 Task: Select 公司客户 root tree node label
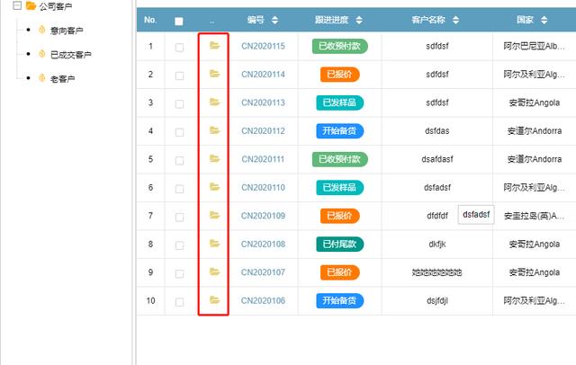click(56, 6)
